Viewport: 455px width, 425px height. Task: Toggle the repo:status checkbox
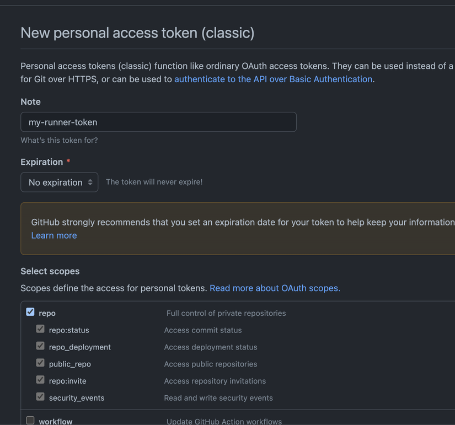tap(40, 329)
